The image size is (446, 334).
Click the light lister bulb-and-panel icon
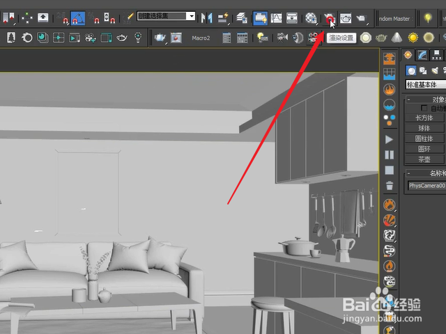262,38
